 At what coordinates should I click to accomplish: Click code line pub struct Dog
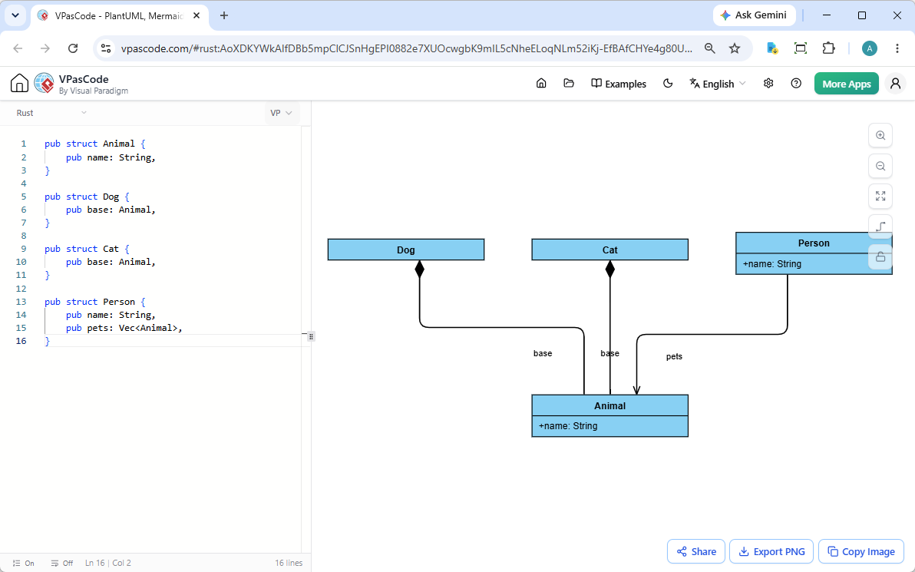[x=87, y=197]
